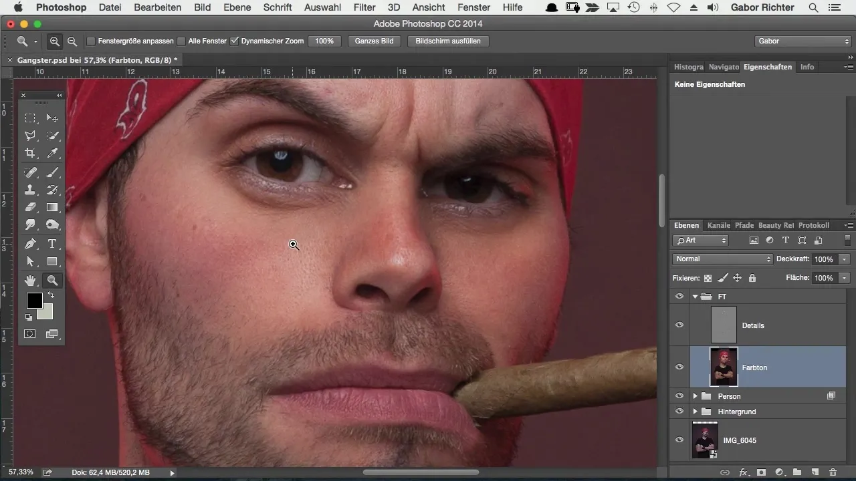856x481 pixels.
Task: Open the adjustment layer menu
Action: coord(779,472)
